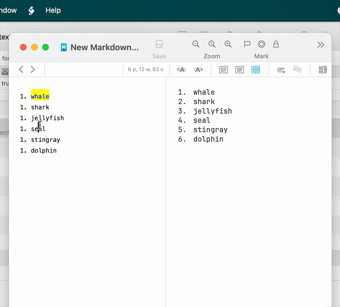
Task: Open the Help menu
Action: tap(53, 10)
